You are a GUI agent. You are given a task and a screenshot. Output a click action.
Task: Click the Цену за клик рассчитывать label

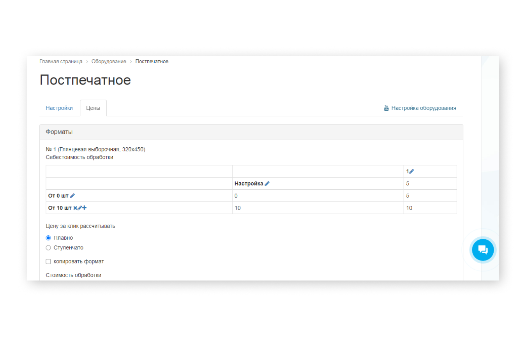(80, 226)
